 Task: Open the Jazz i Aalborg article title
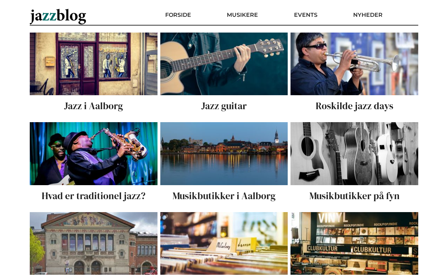pyautogui.click(x=93, y=106)
